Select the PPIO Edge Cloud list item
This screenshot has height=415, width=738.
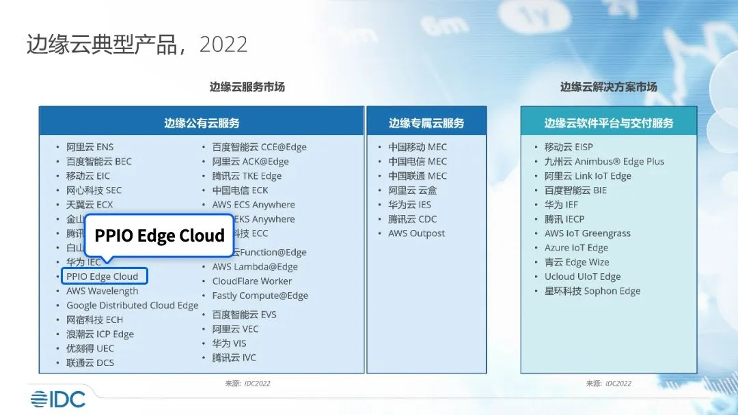pyautogui.click(x=102, y=276)
